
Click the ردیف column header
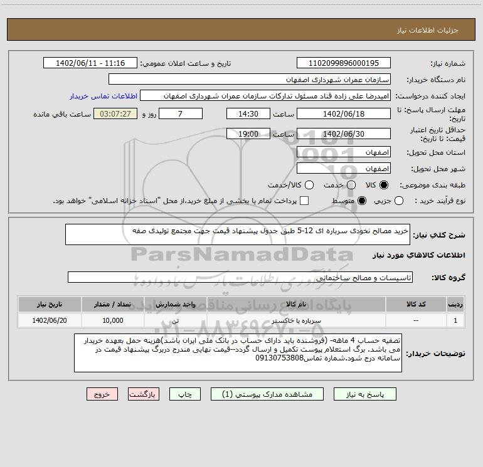pos(455,304)
